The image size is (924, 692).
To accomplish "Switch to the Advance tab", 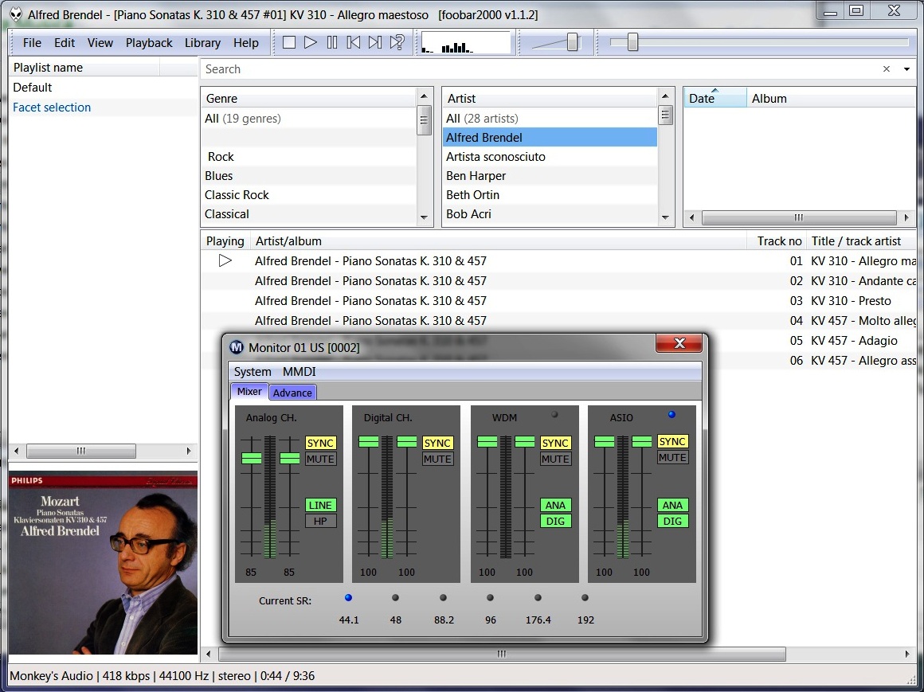I will click(x=292, y=393).
